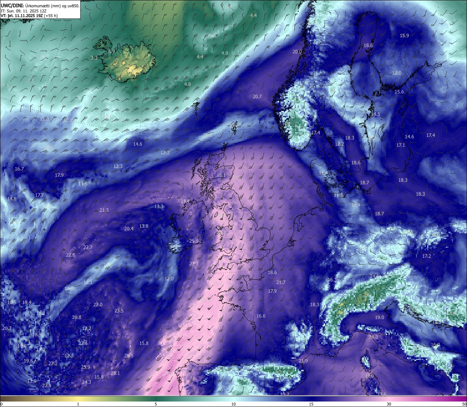Click the 15 tick on the color scale
The height and width of the screenshot is (407, 467).
(311, 404)
